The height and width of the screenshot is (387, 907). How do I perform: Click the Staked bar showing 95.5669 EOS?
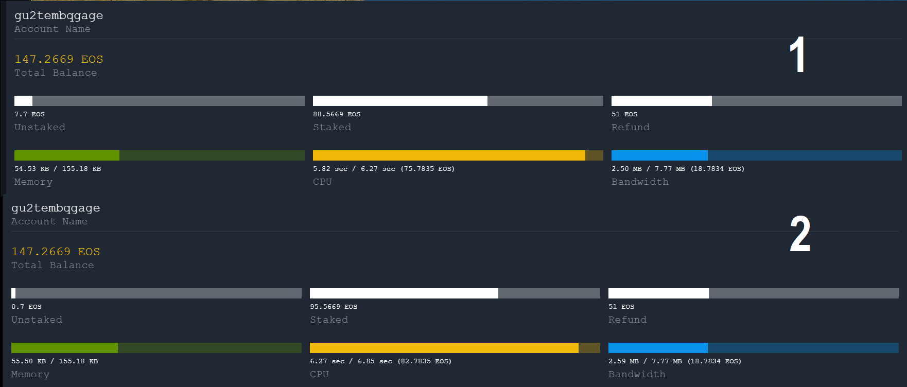coord(455,293)
